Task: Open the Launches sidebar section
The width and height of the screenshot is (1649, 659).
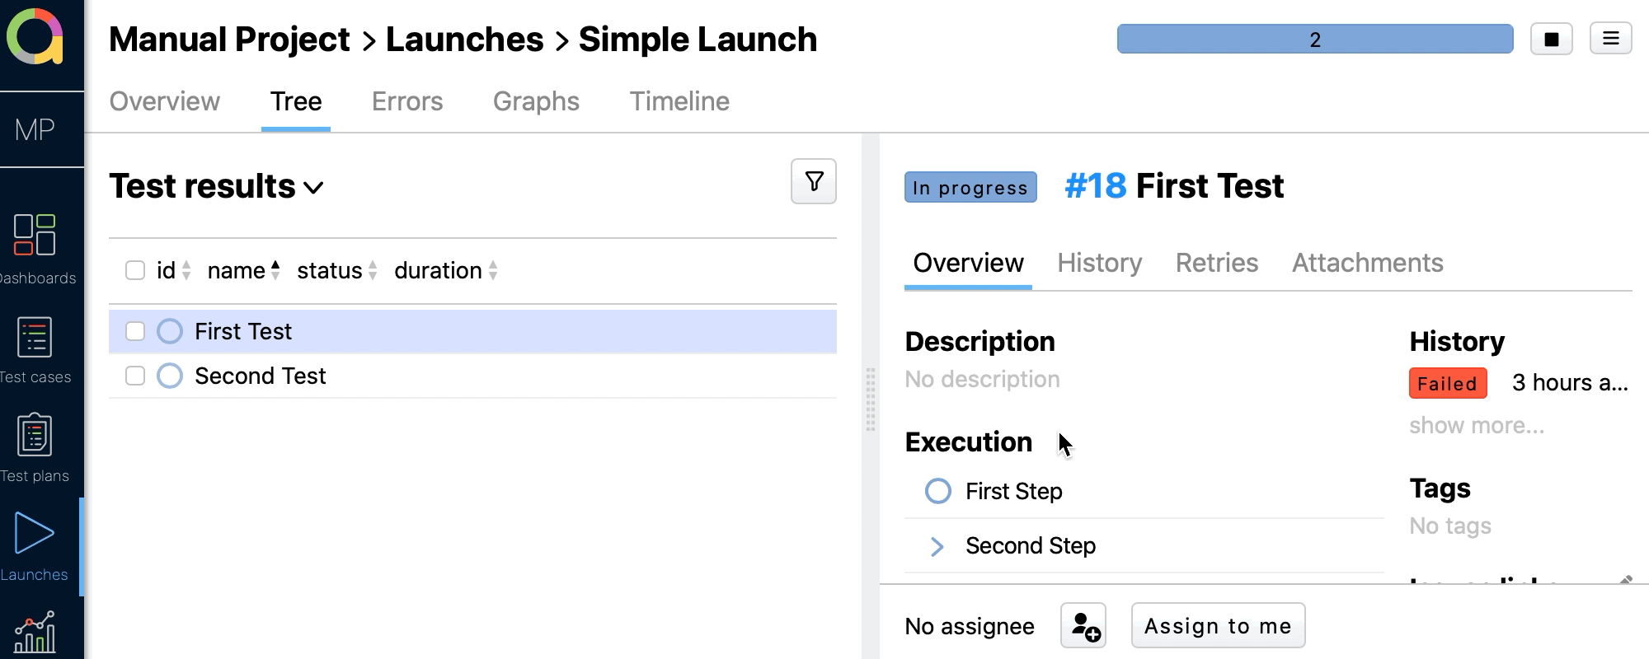Action: 33,535
